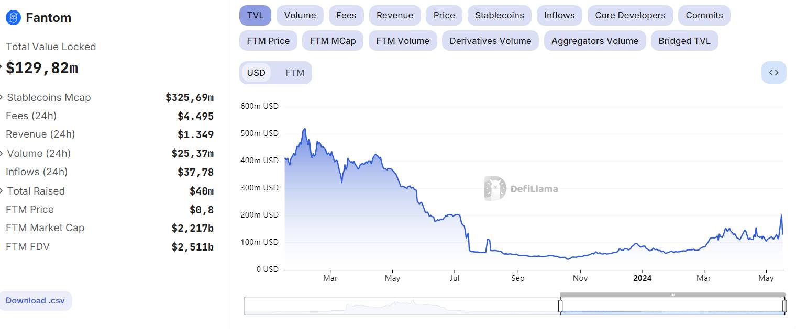Toggle Core Developers metric
Viewport: 796px width, 329px height.
[630, 15]
